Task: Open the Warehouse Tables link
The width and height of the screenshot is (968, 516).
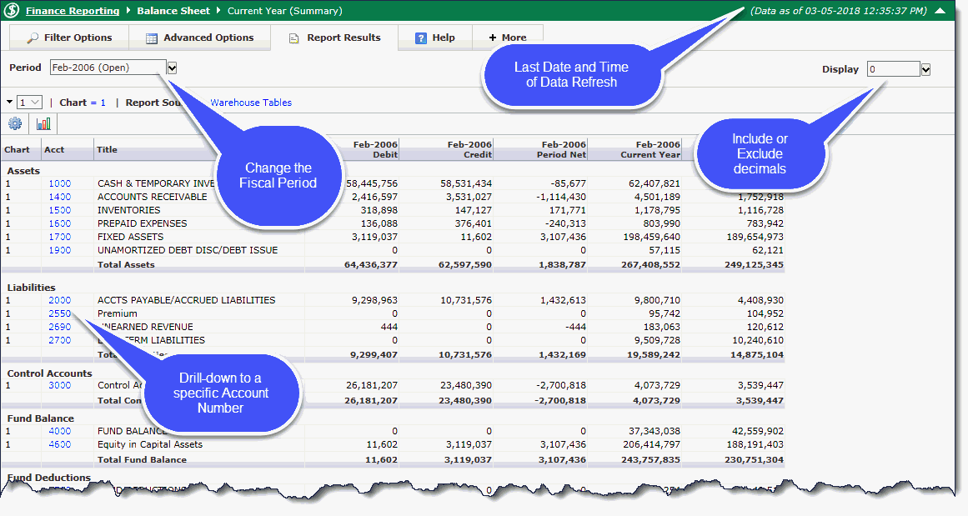Action: (x=251, y=103)
